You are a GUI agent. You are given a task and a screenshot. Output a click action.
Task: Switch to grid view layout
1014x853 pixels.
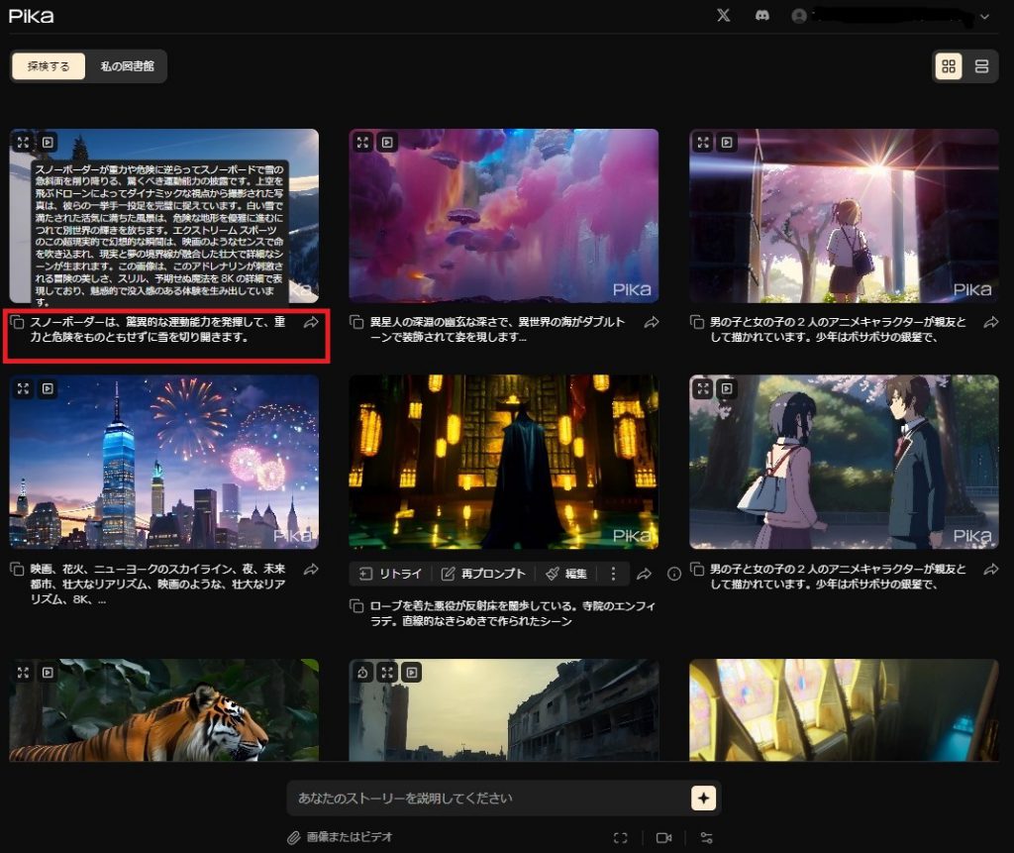949,67
